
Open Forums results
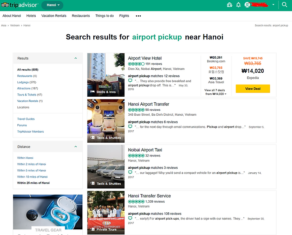22,125
